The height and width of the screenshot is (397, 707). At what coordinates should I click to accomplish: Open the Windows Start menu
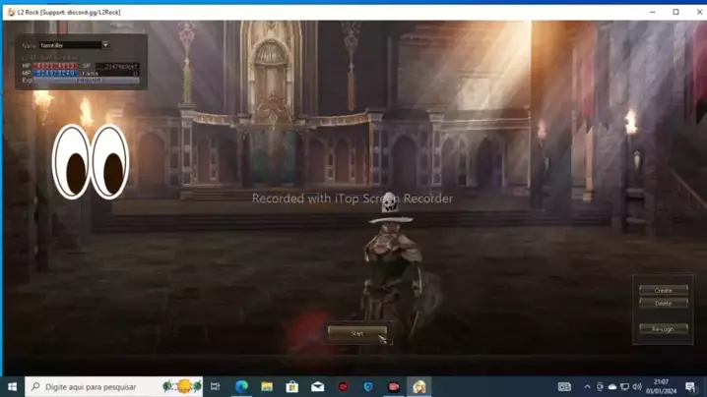12,387
